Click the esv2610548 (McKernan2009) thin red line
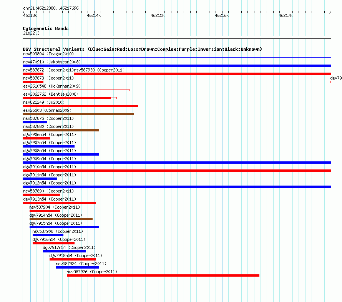342x302 pixels. click(76, 90)
